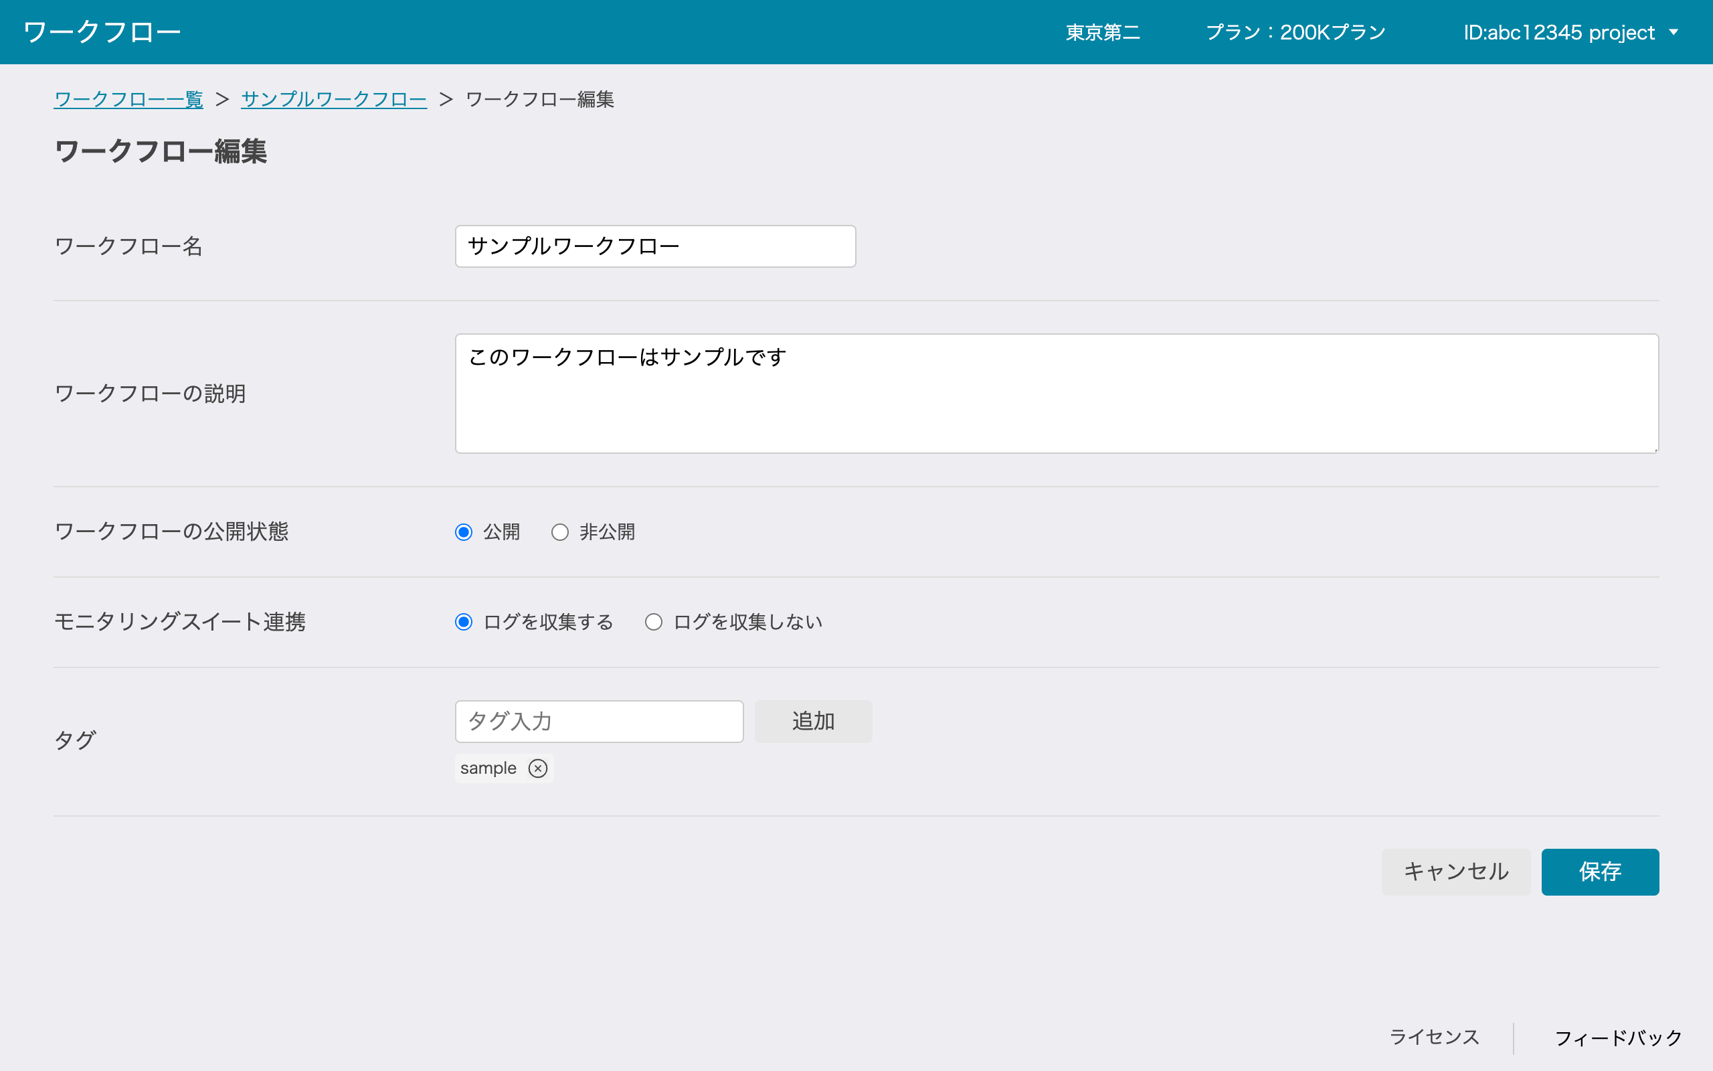Select the 公開 radio button
The image size is (1713, 1071).
coord(464,532)
